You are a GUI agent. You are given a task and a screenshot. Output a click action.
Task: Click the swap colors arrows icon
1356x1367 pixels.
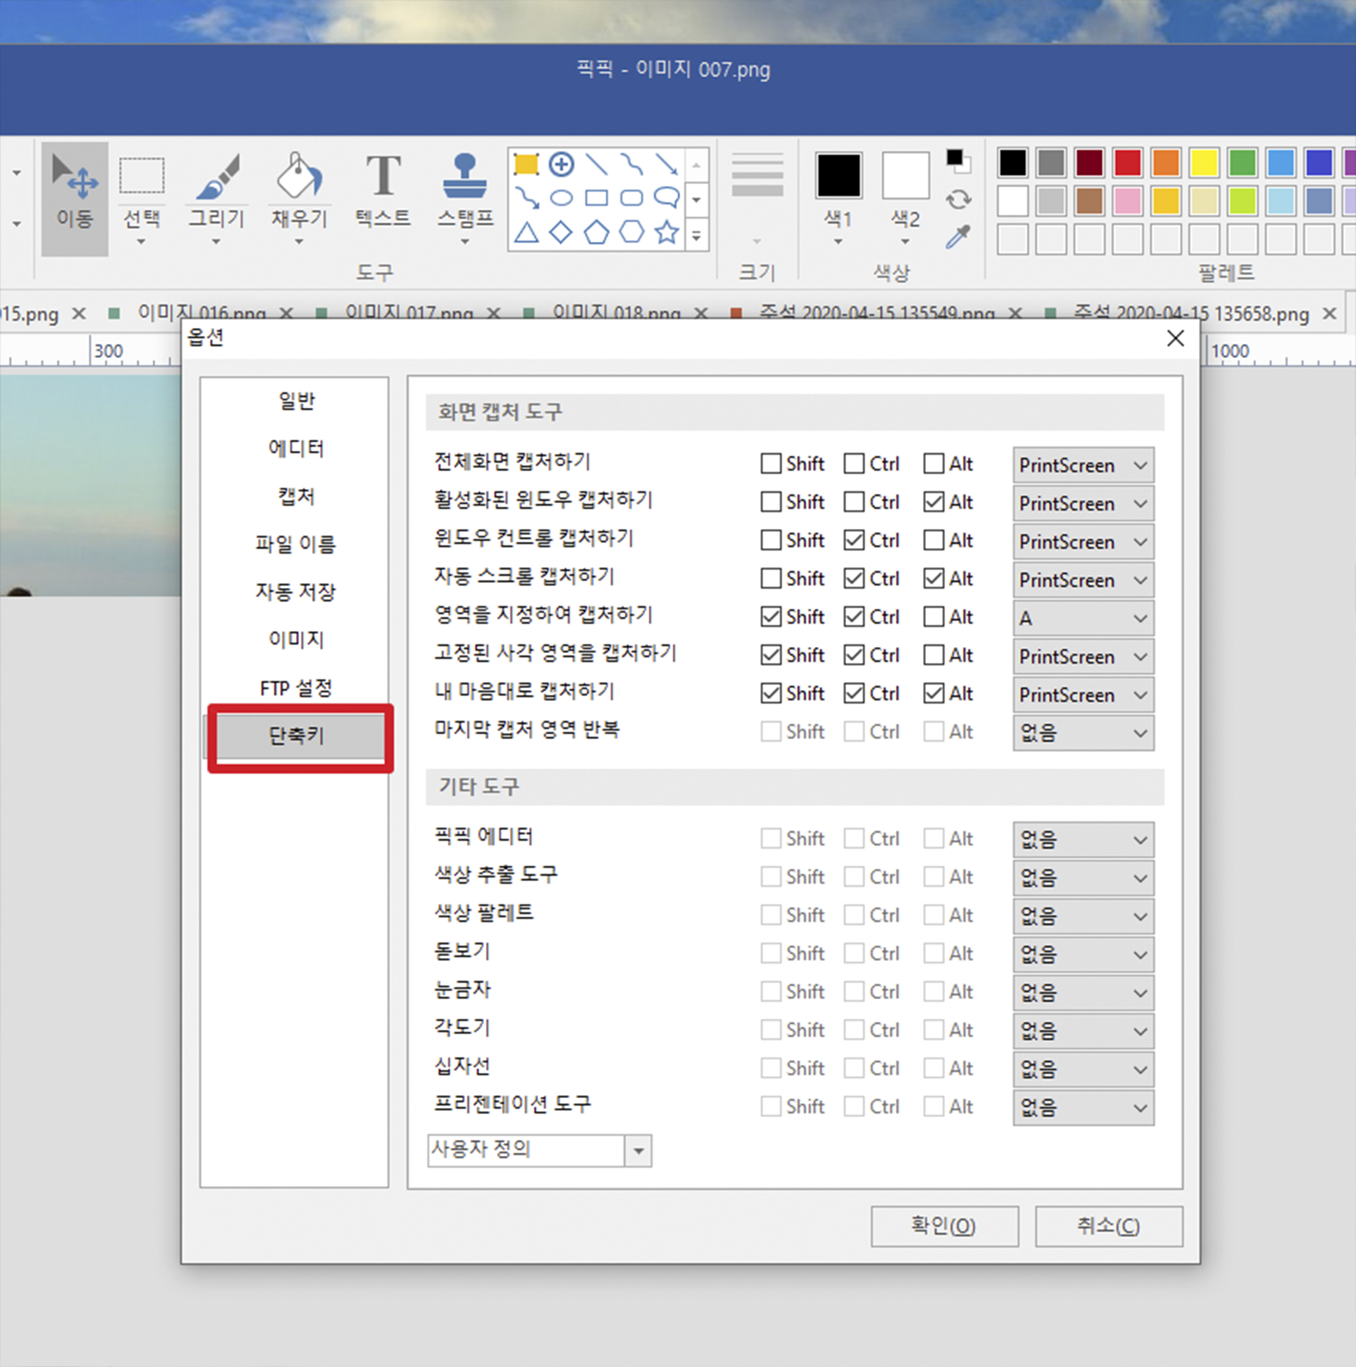pyautogui.click(x=958, y=200)
